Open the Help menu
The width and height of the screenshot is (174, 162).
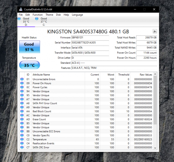[66, 15]
